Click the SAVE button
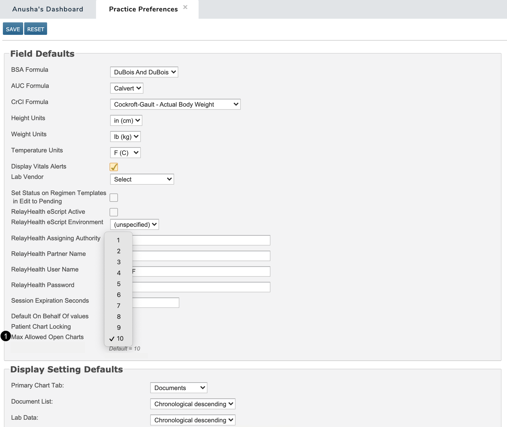507x427 pixels. pos(13,29)
